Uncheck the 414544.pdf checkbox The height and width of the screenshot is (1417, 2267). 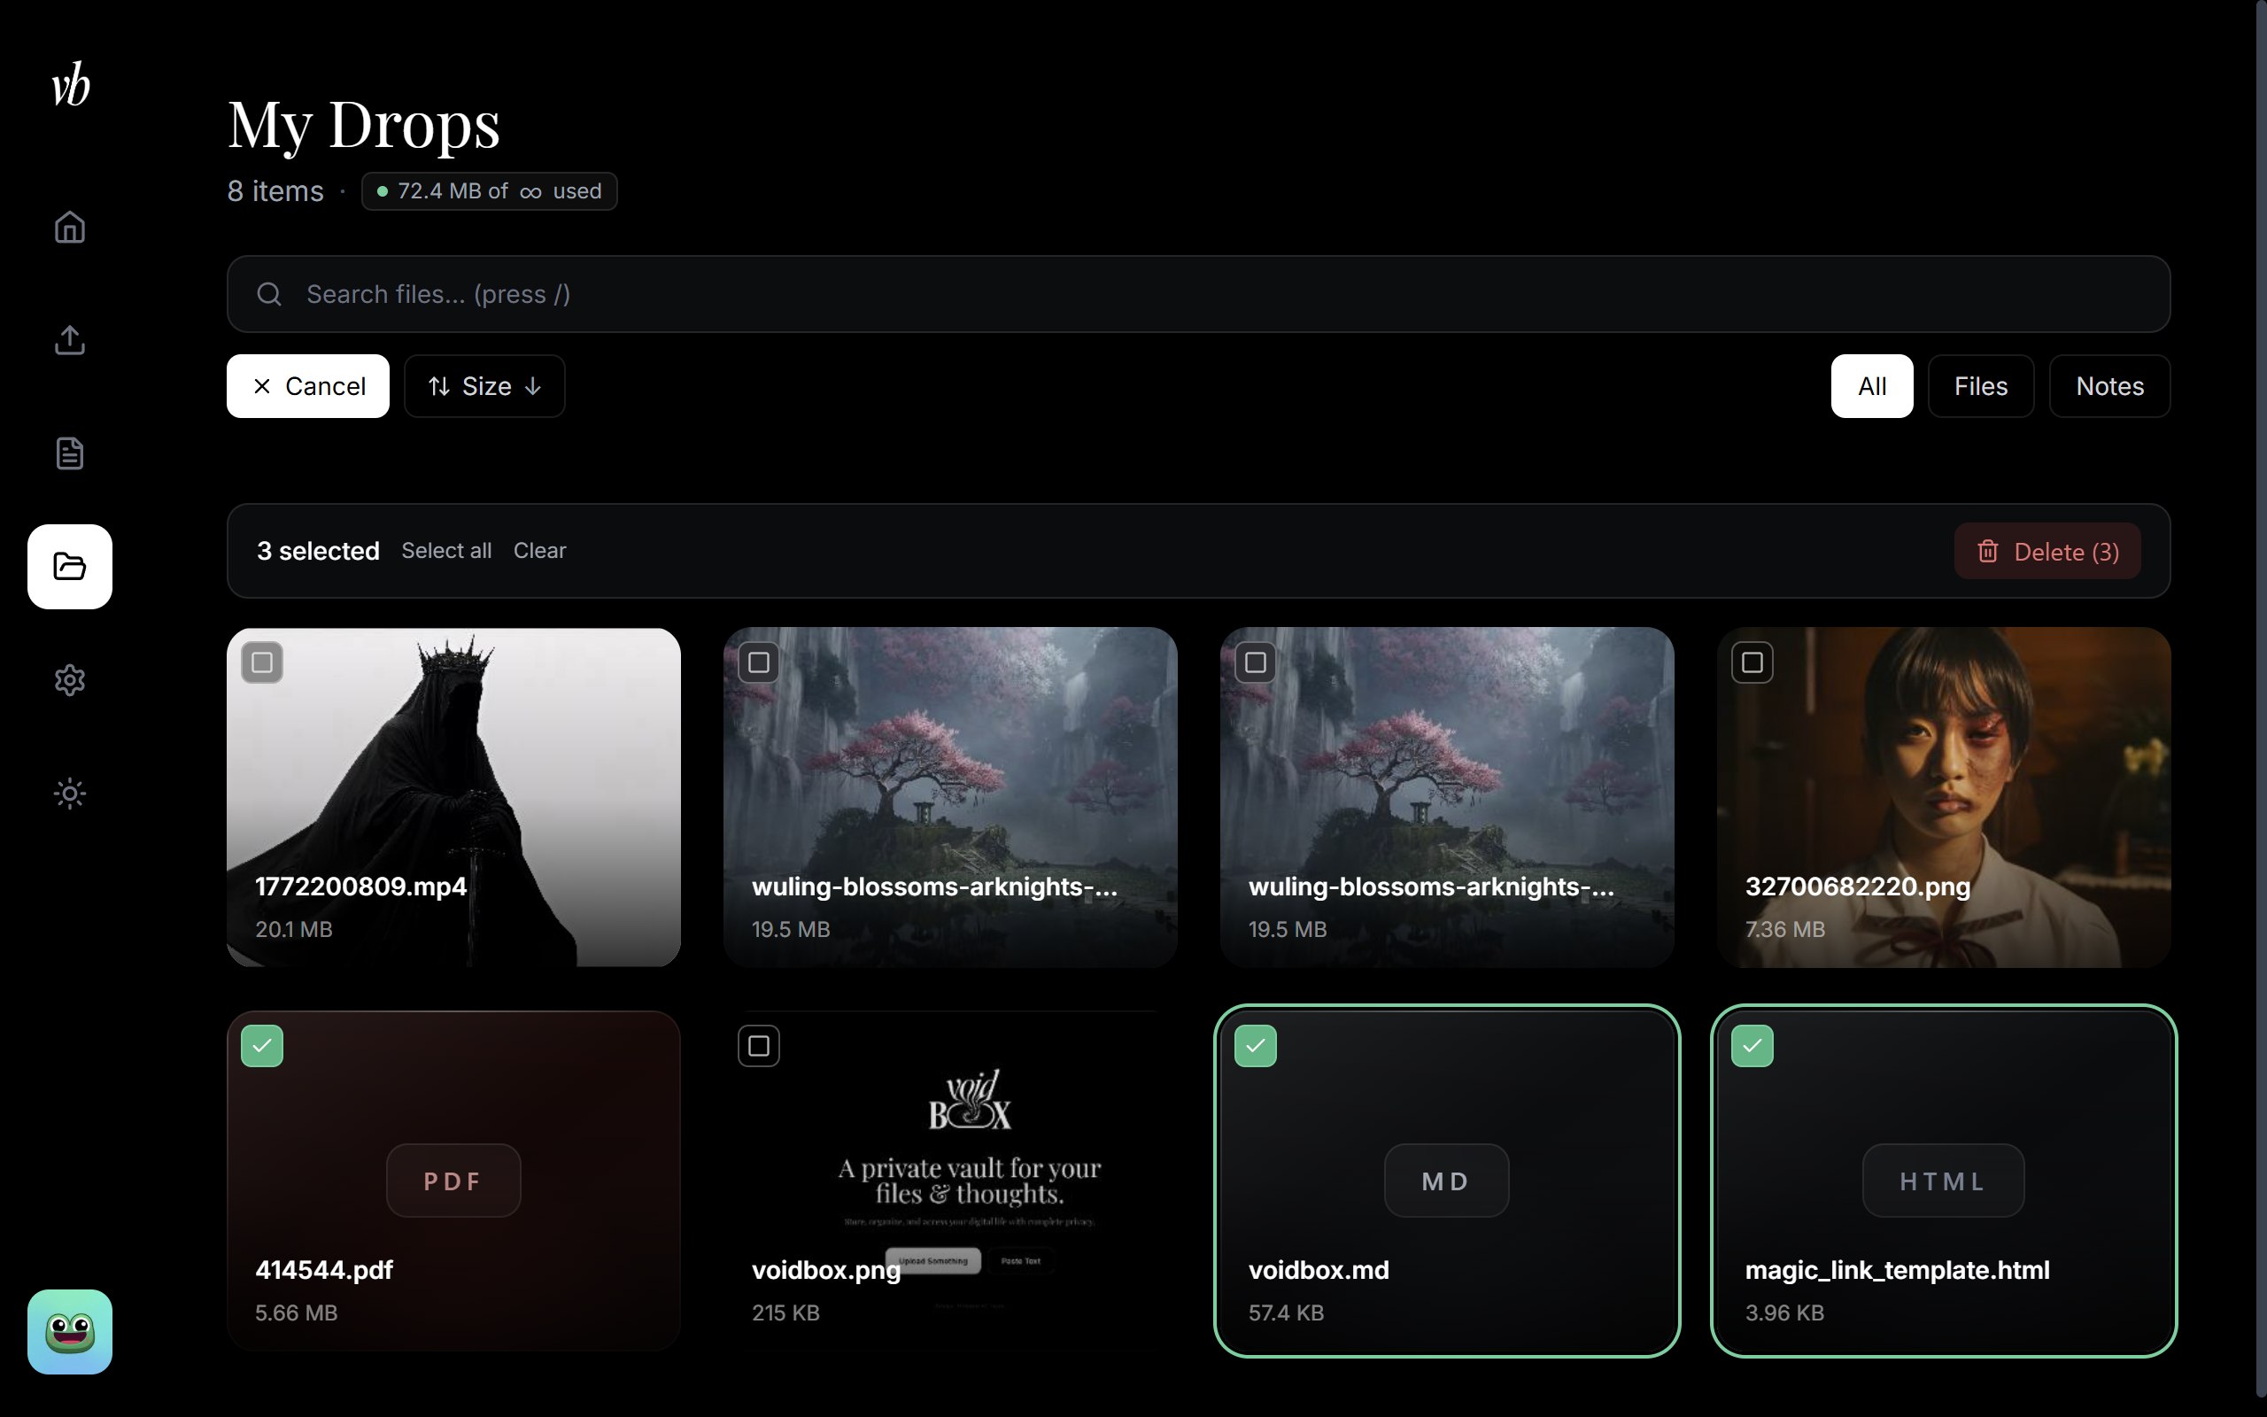262,1046
